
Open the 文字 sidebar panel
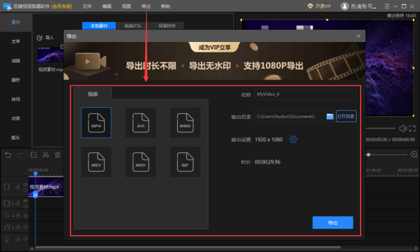[x=16, y=41]
